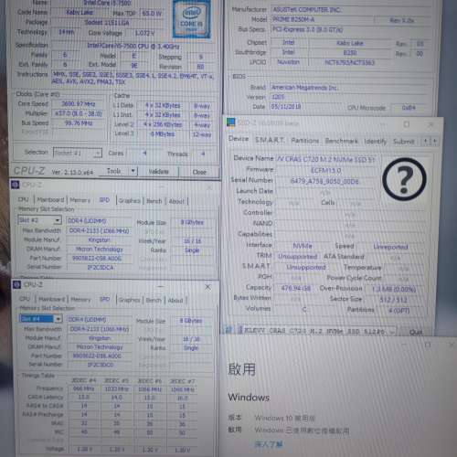Click the Bus Speed value 99.76 MHz
The width and height of the screenshot is (457, 457).
pos(79,123)
